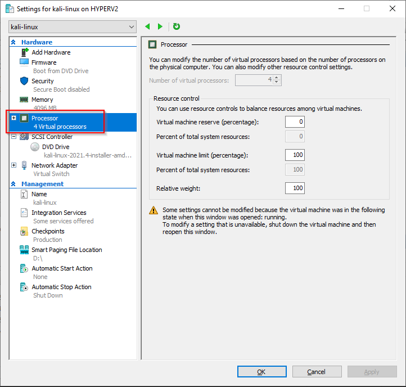The width and height of the screenshot is (406, 387).
Task: Click the Virtual machine limit percentage field
Action: 295,155
